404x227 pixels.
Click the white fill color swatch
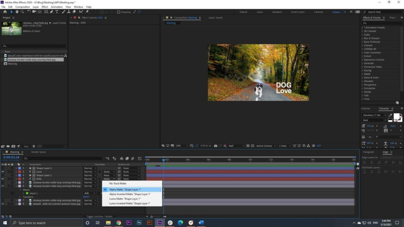tap(396, 116)
